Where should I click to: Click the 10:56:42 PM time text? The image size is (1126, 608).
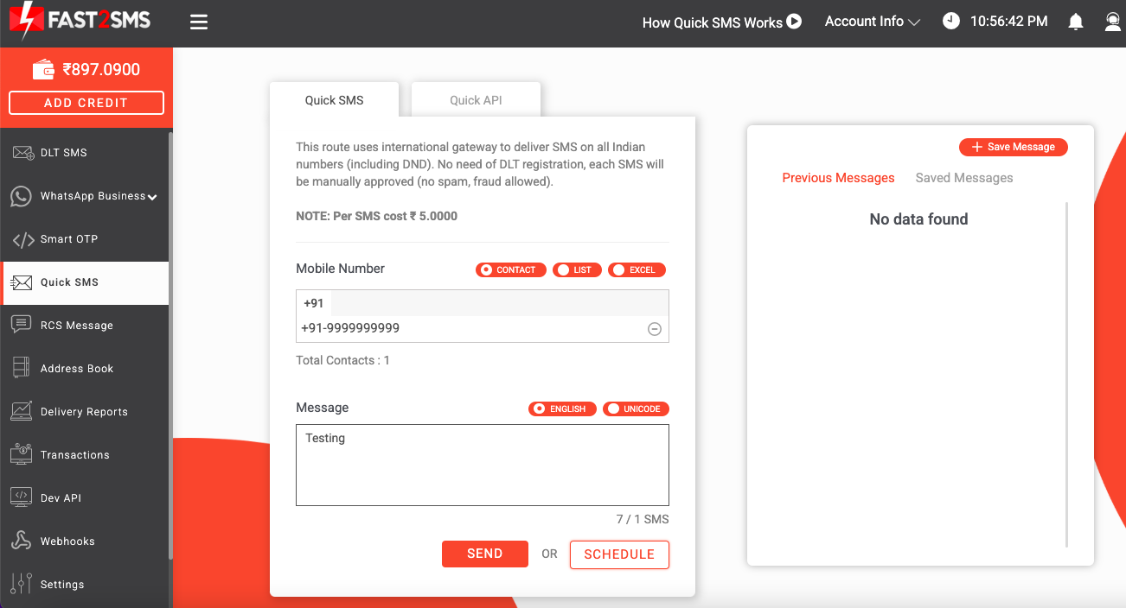coord(1009,22)
